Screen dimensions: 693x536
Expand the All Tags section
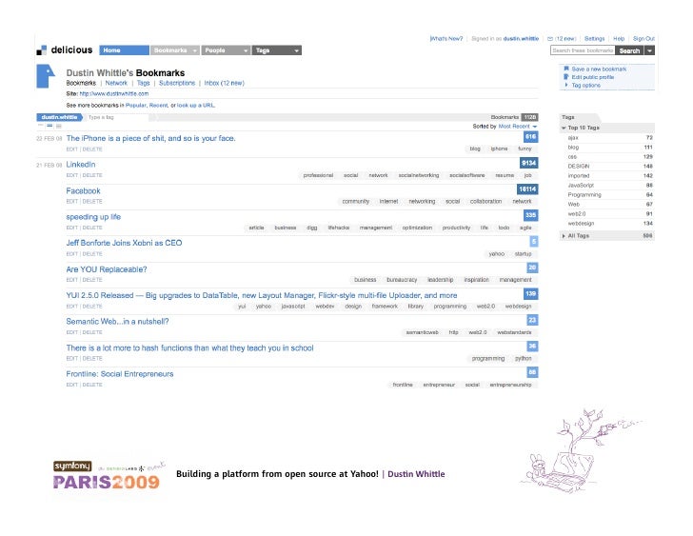click(564, 236)
